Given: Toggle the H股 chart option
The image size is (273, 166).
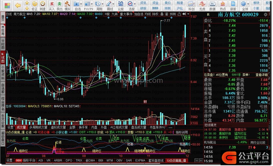Looking at the screenshot, I should (x=107, y=14).
